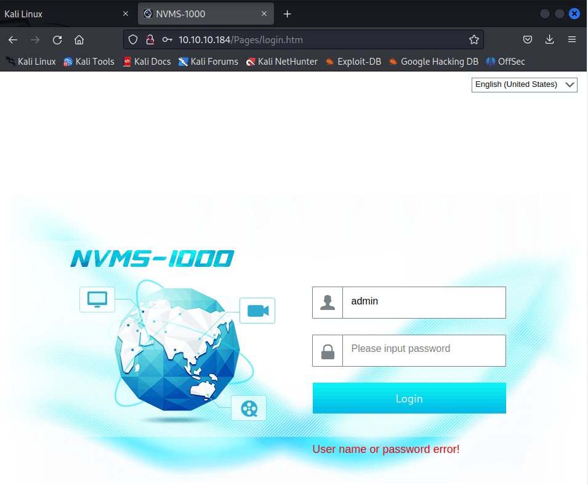Image resolution: width=588 pixels, height=485 pixels.
Task: Select the NVMS-1000 tab
Action: (x=206, y=14)
